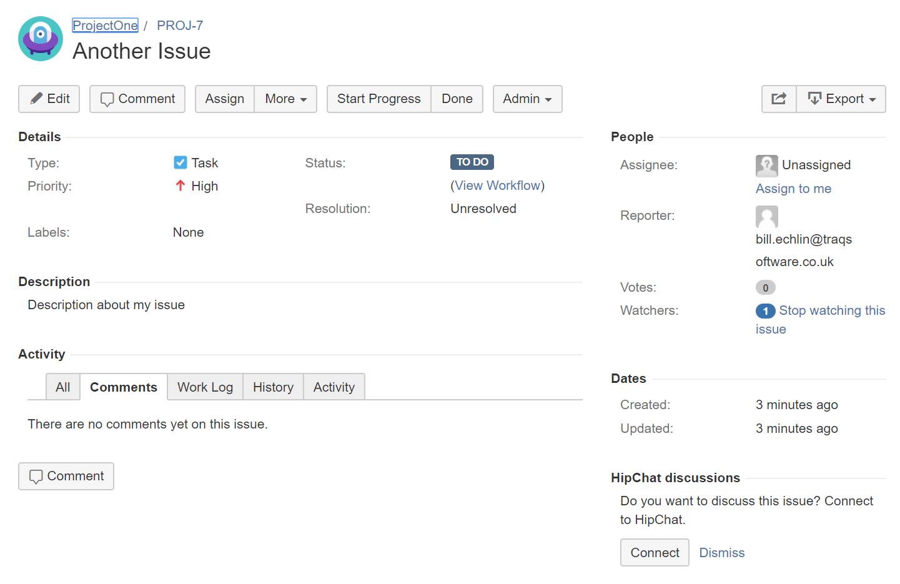This screenshot has height=584, width=900.
Task: Click the High priority arrow icon
Action: tap(179, 186)
